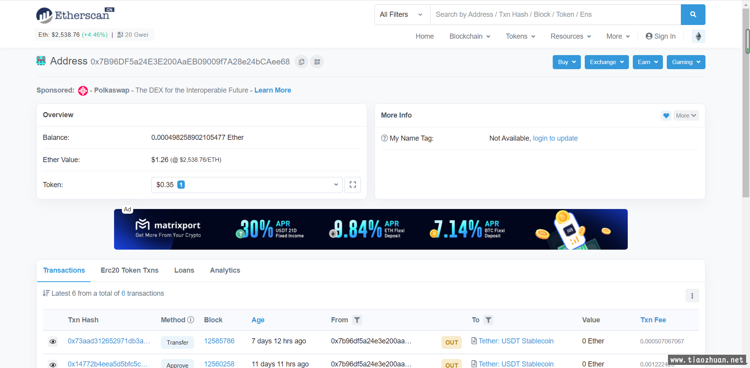Open block 12560258
This screenshot has height=368, width=750.
(x=219, y=364)
